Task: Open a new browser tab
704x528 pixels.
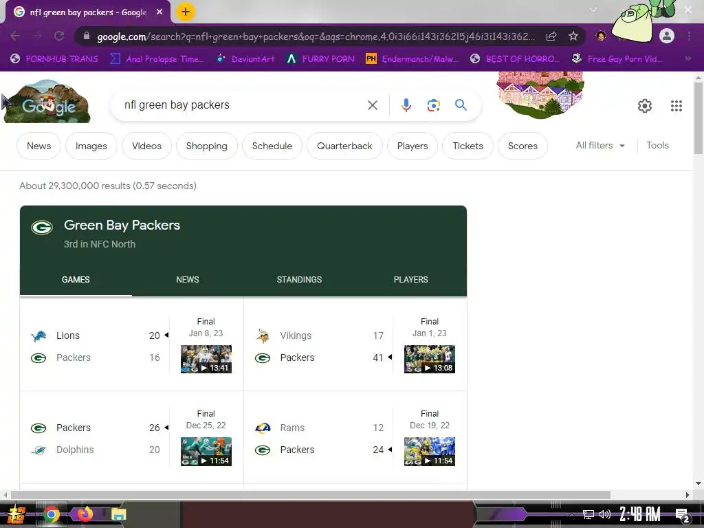Action: coord(186,12)
